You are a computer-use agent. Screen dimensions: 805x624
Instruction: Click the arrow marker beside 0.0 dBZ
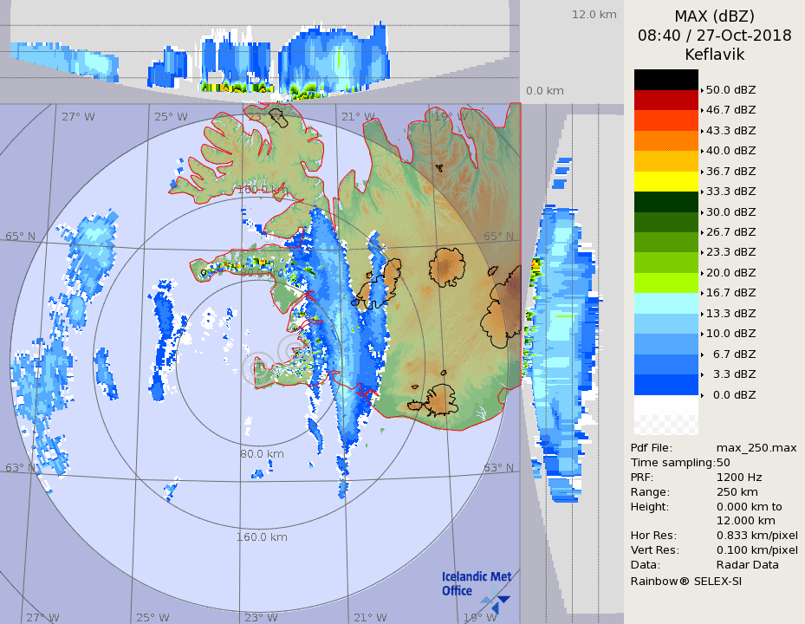(702, 395)
